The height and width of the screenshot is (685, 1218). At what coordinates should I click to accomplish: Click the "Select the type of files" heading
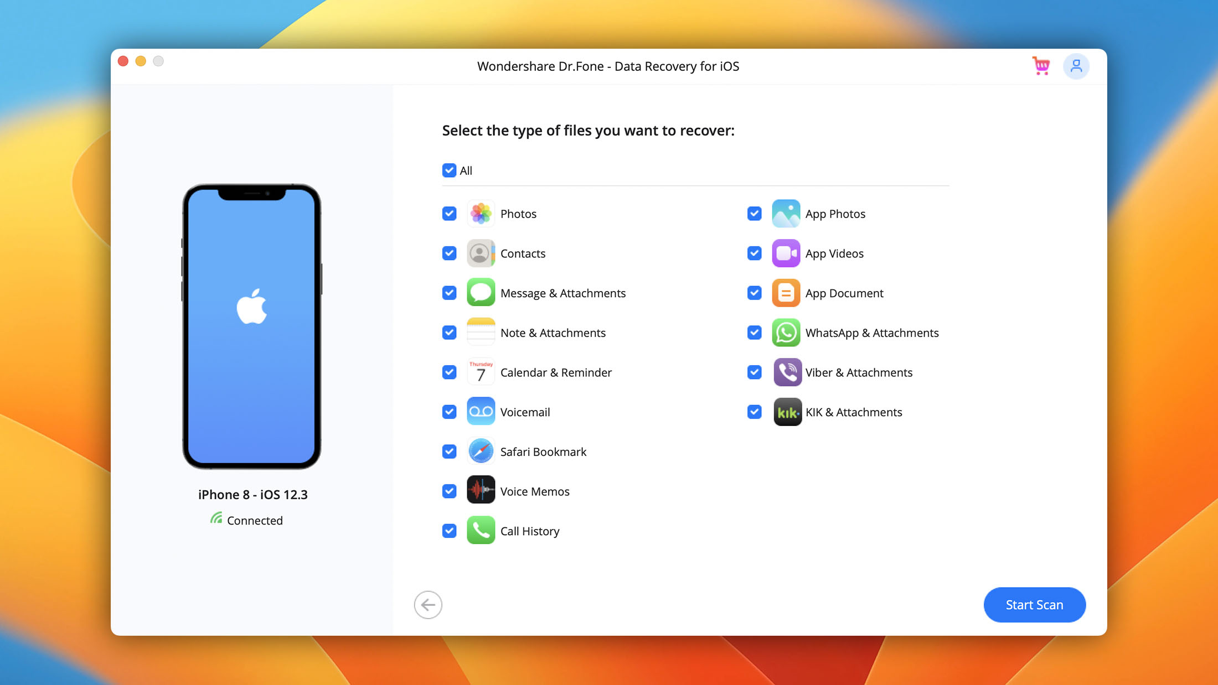(588, 131)
